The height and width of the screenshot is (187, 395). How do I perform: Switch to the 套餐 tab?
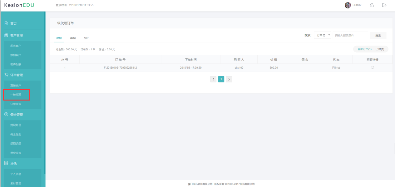coord(73,38)
